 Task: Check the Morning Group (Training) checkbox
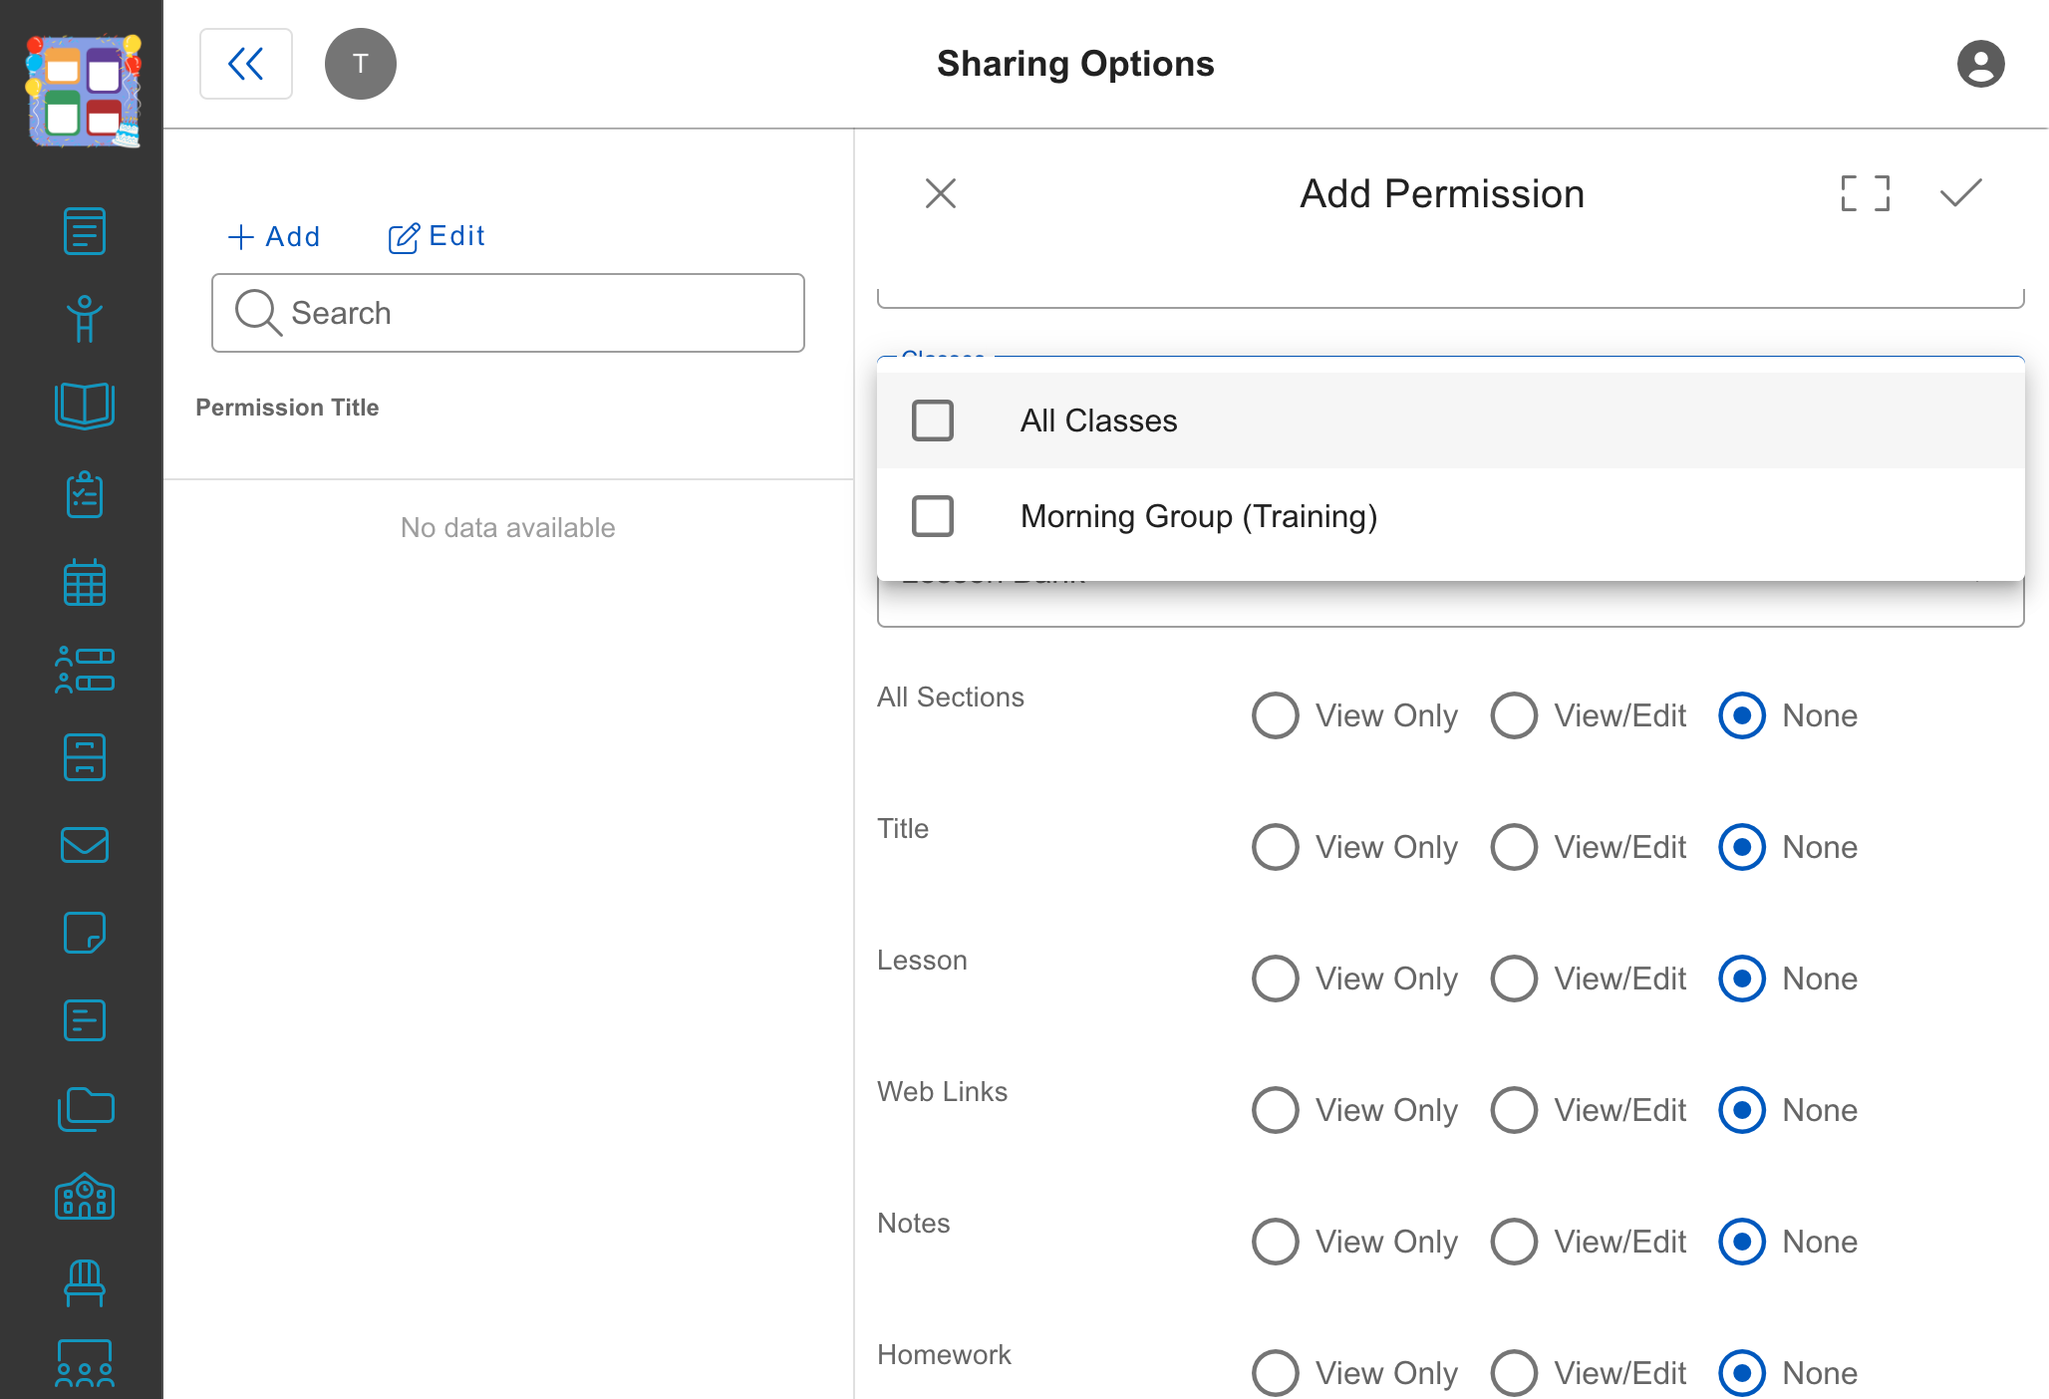[933, 516]
